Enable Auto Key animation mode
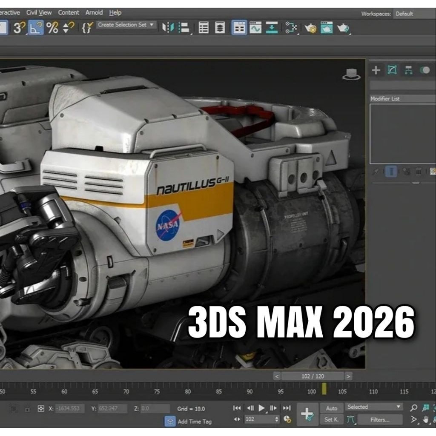436x436 pixels. coord(332,407)
